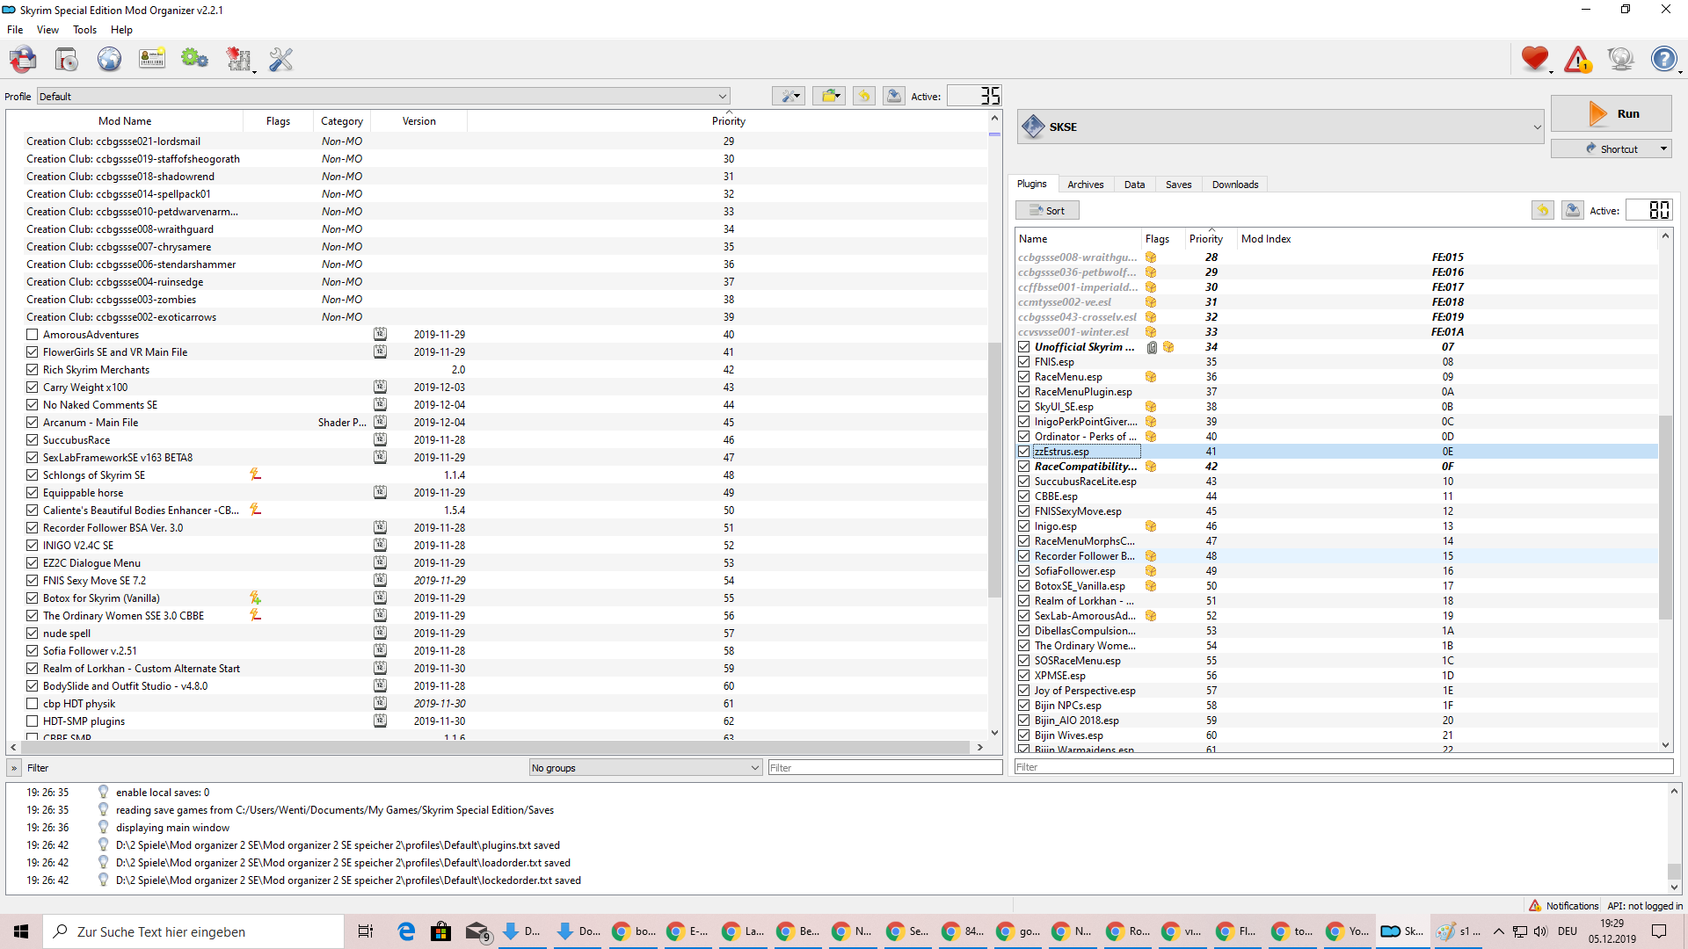This screenshot has height=949, width=1688.
Task: Click the blue question mark Help icon
Action: (x=1664, y=59)
